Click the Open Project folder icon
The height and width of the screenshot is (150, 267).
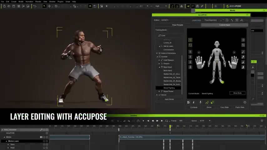tap(9, 6)
